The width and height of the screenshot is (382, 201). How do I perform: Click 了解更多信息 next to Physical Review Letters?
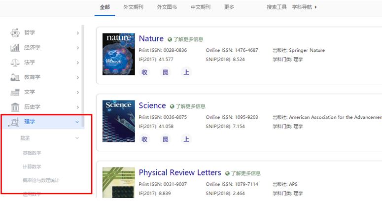click(x=246, y=173)
